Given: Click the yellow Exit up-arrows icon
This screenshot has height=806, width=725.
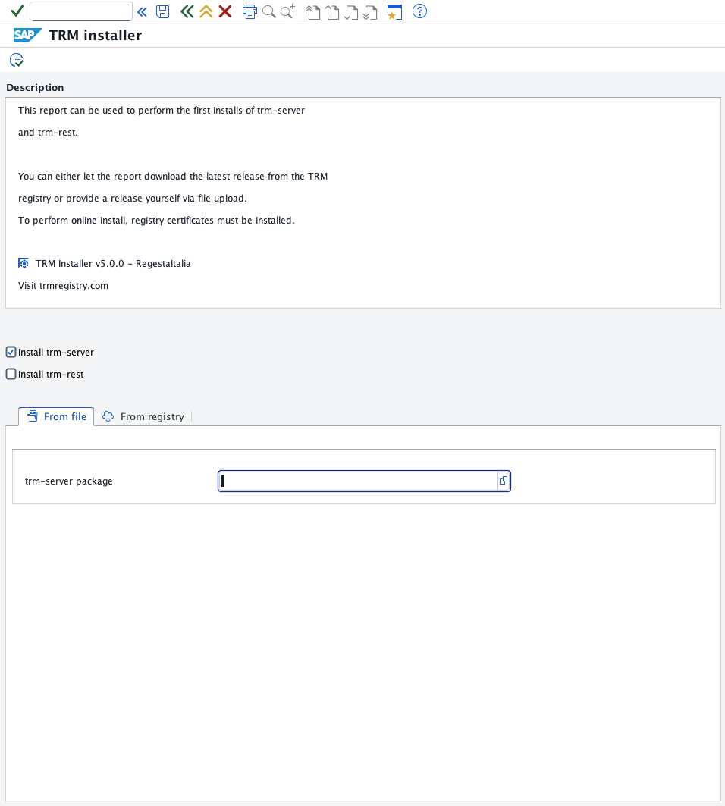Looking at the screenshot, I should coord(206,11).
